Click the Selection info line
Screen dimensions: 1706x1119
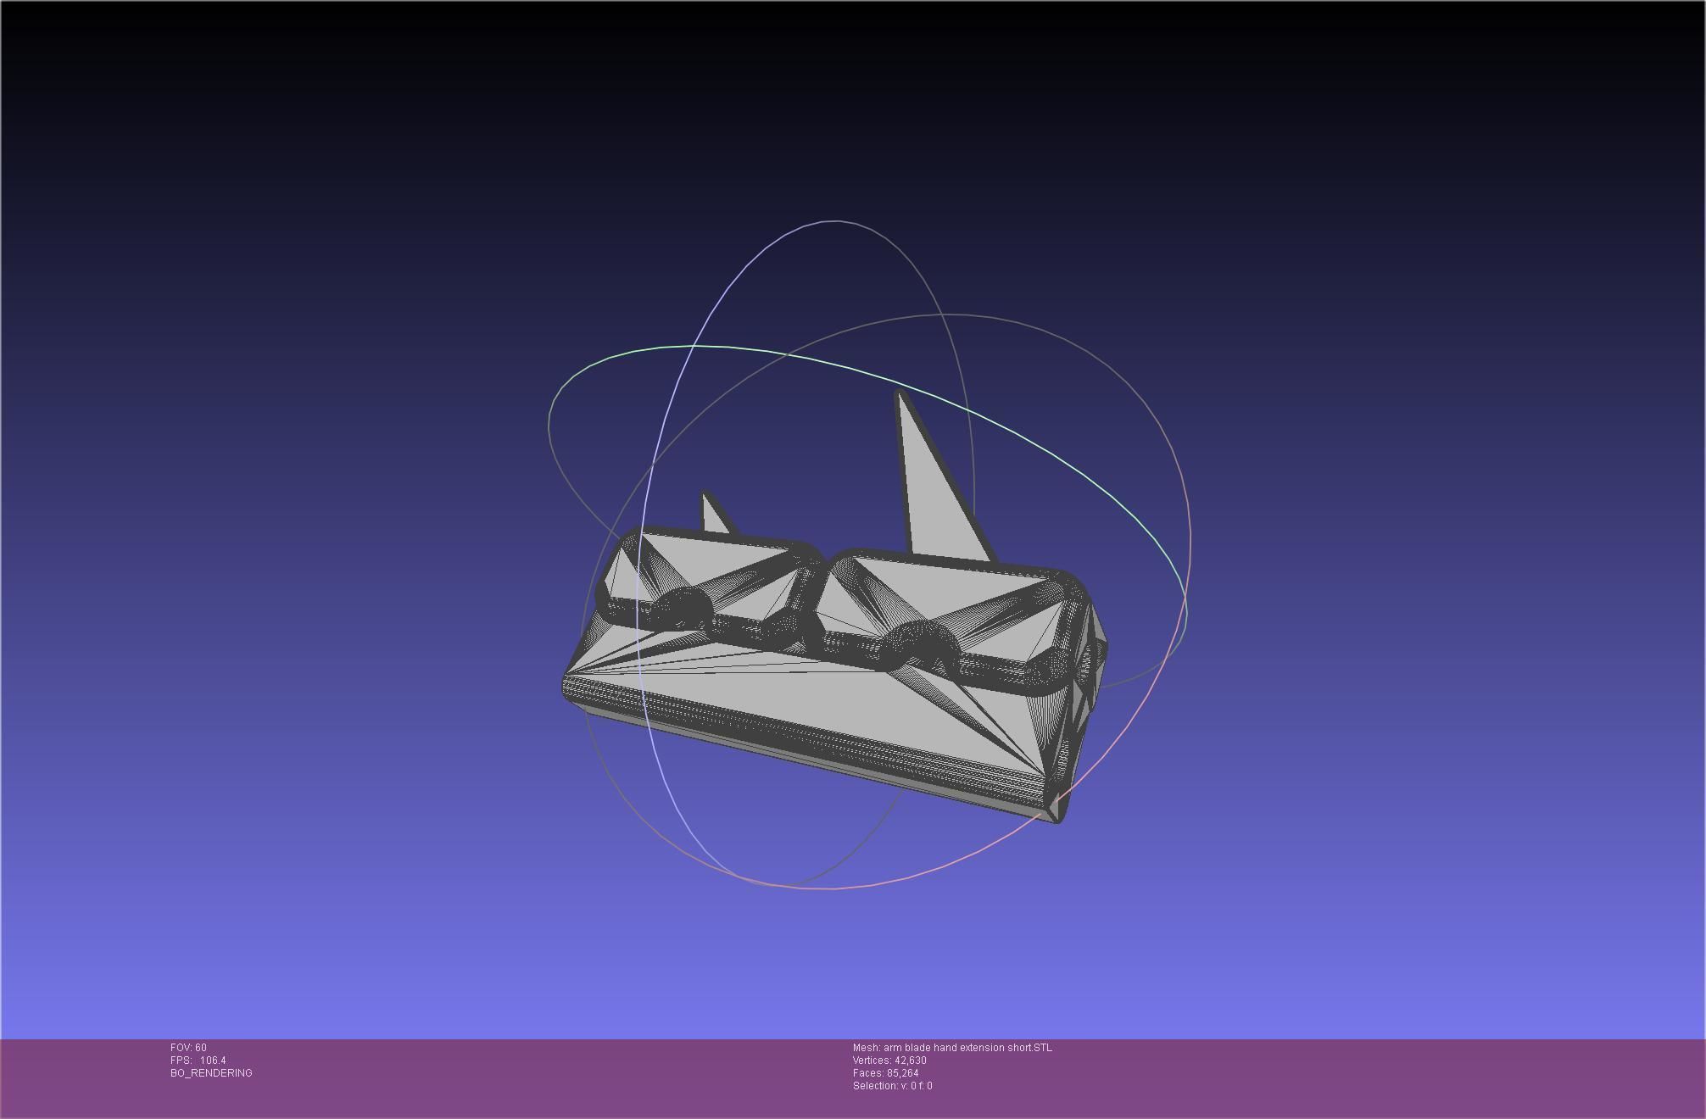tap(892, 1086)
